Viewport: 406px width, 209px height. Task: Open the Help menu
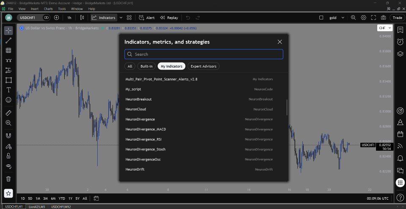[x=92, y=9]
